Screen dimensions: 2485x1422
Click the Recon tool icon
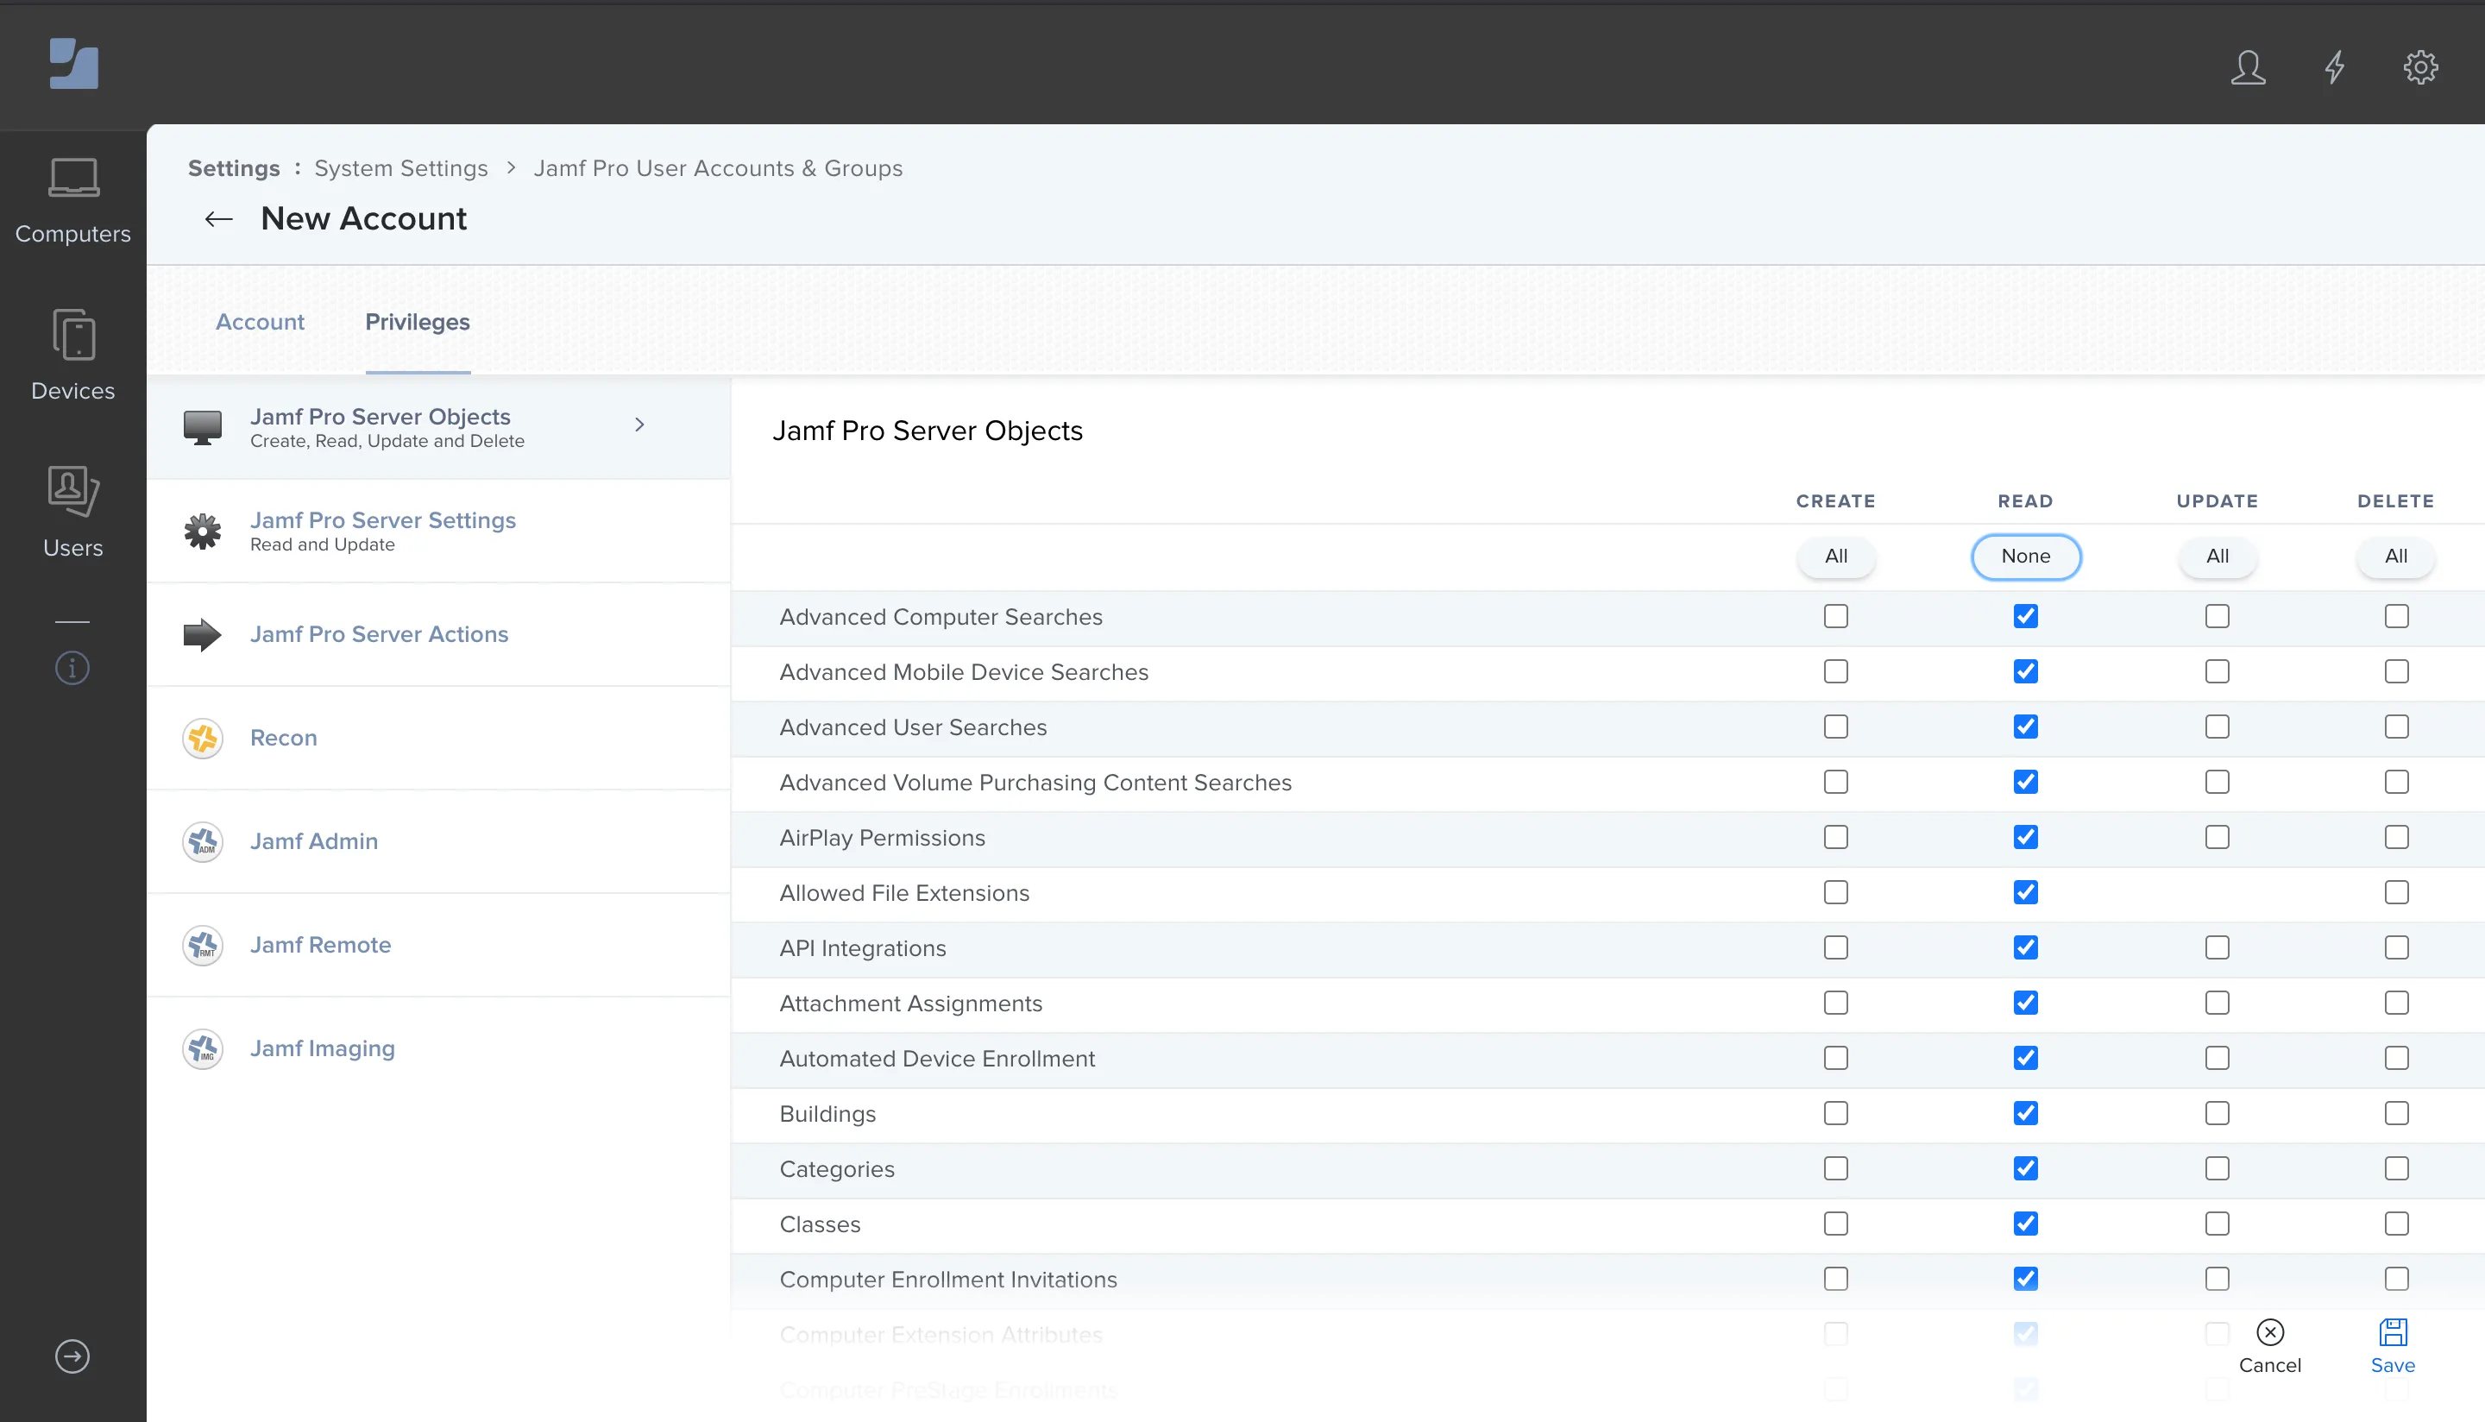(203, 738)
